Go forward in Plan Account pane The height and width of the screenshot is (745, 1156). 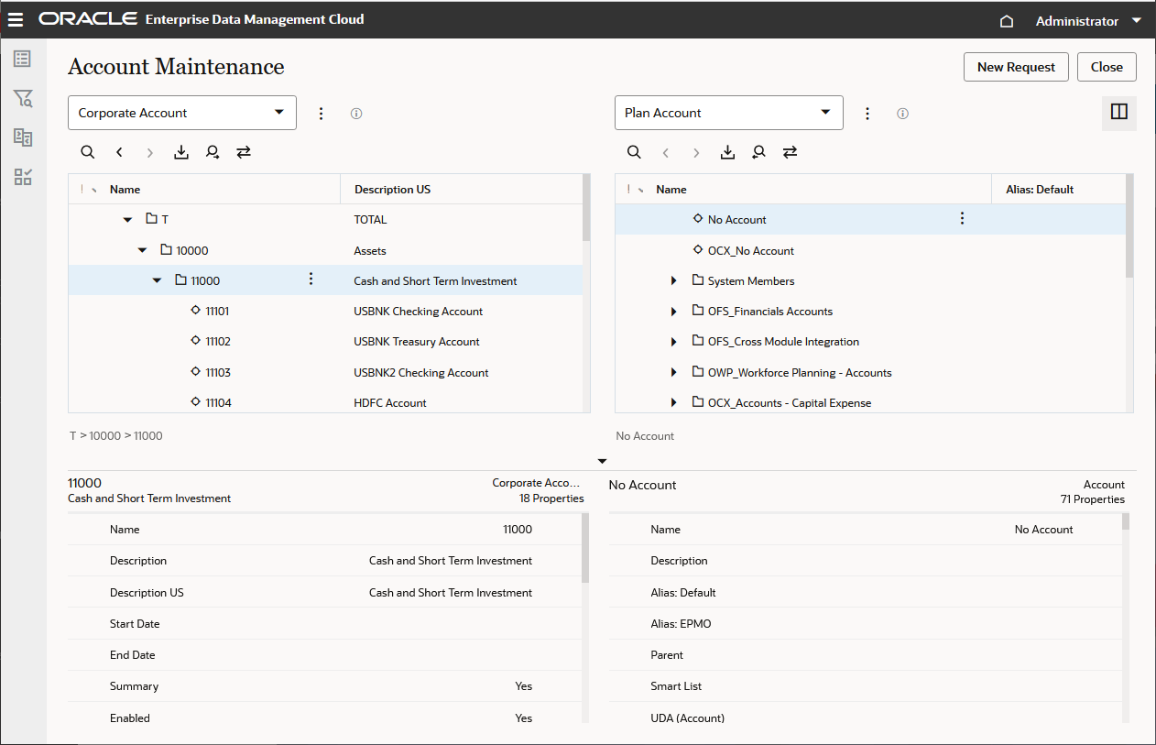[696, 152]
